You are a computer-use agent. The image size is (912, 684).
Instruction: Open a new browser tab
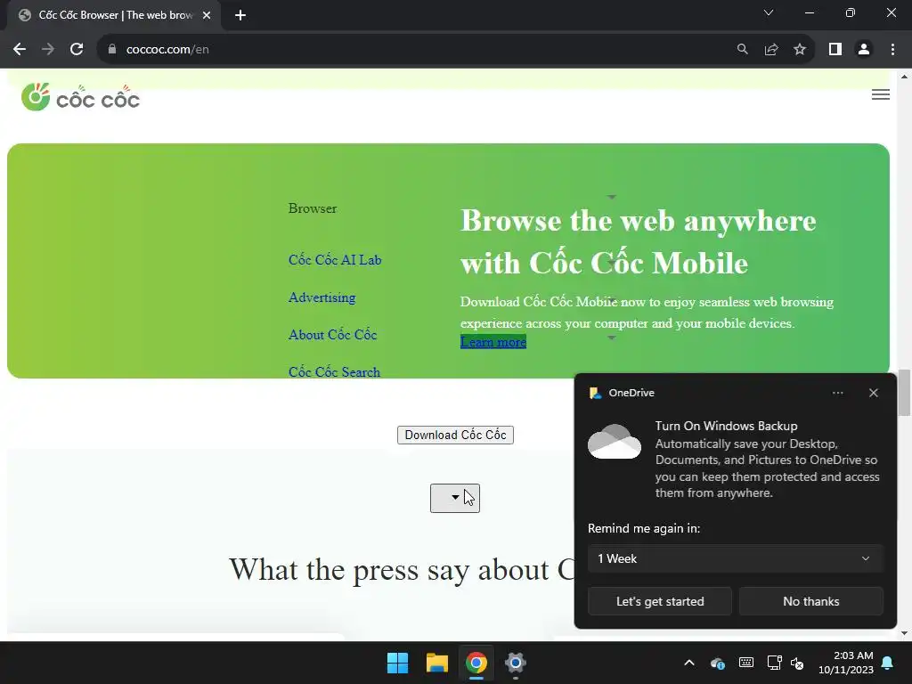(x=240, y=15)
